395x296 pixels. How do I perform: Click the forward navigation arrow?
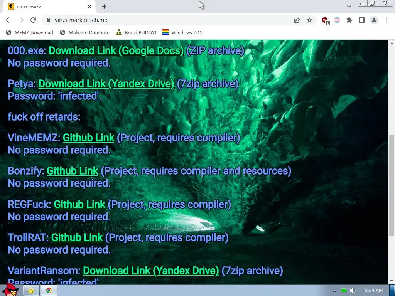pos(21,20)
